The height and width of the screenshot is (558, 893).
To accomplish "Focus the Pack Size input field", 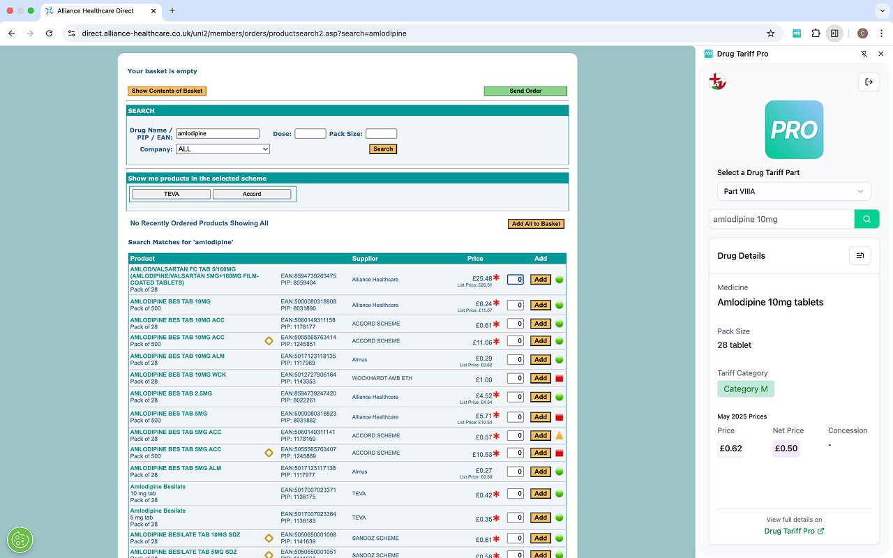I will pos(381,133).
